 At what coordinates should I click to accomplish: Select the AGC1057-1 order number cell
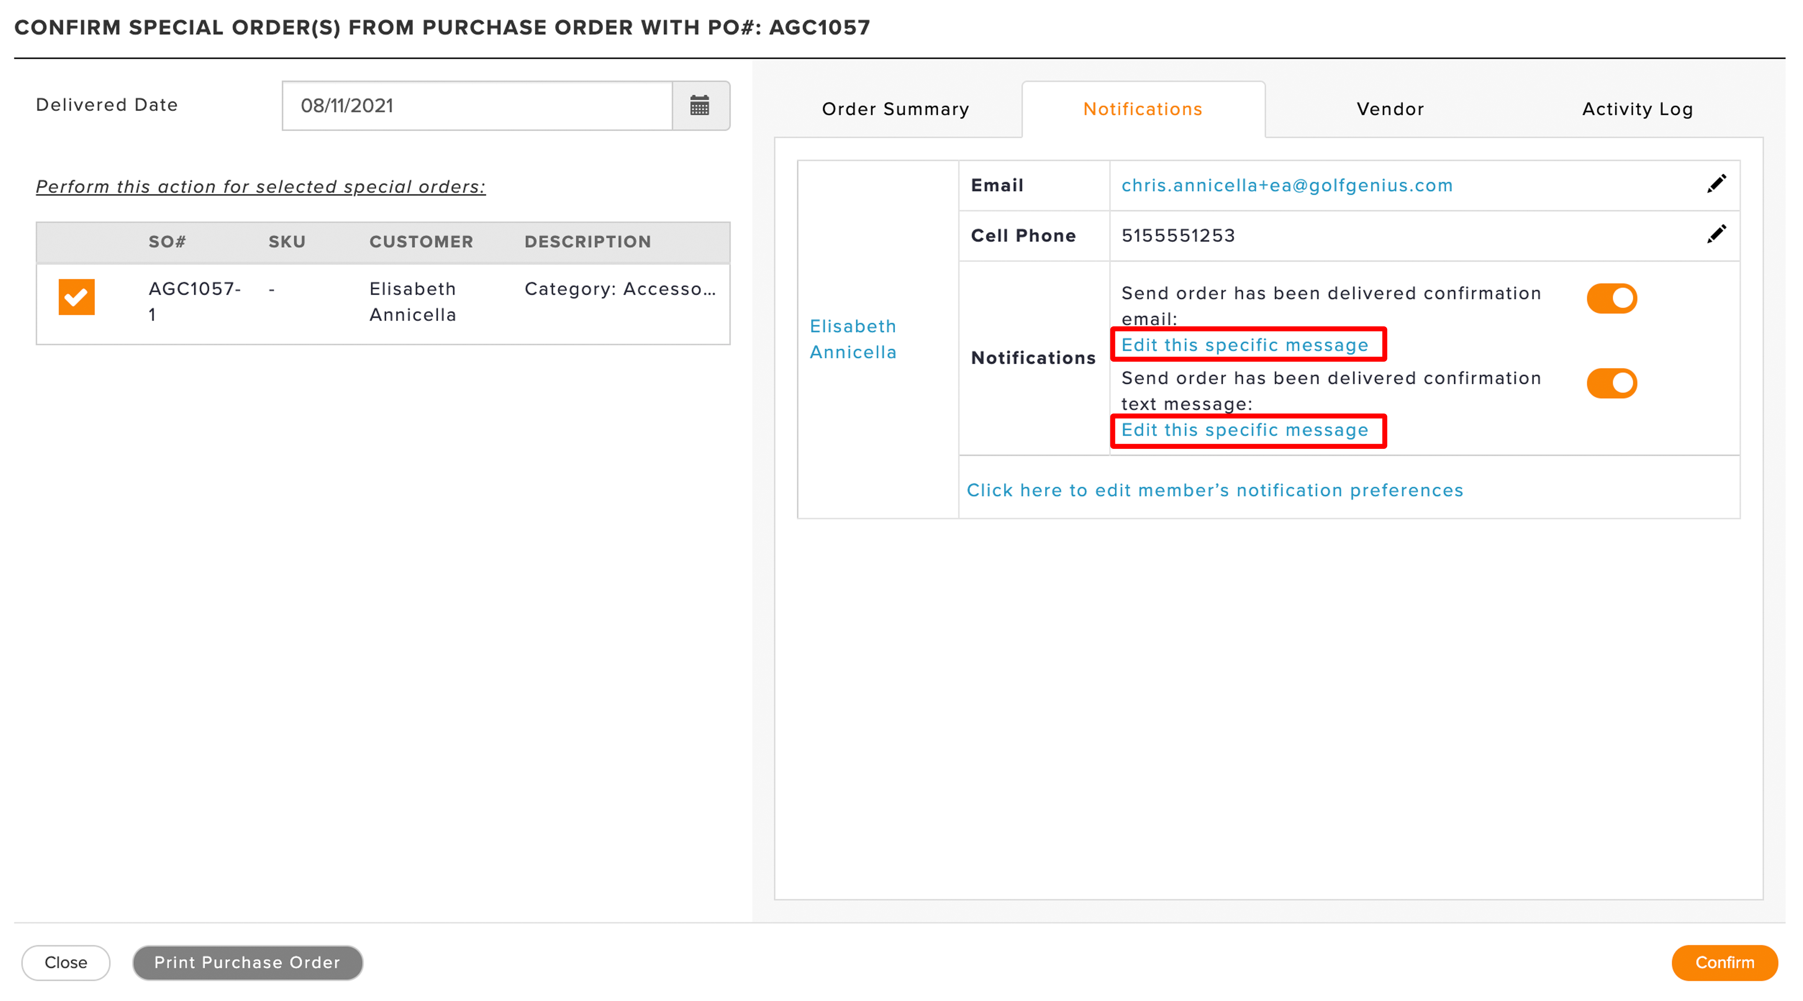click(195, 302)
